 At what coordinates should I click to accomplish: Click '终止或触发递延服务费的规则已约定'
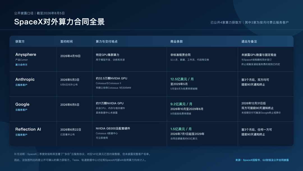tap(260, 64)
